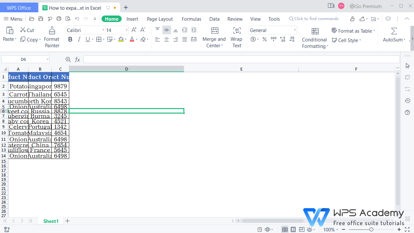The height and width of the screenshot is (233, 414).
Task: Apply percent number style
Action: (264, 39)
